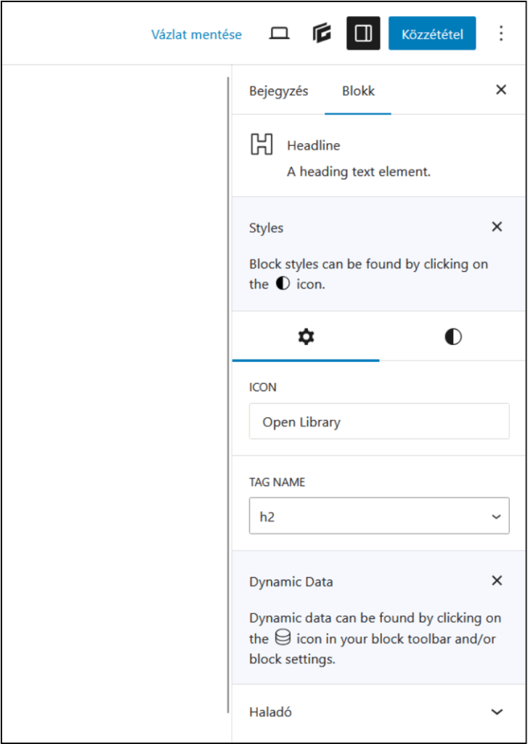Click the Open Library icon button
The image size is (528, 744).
coord(379,421)
